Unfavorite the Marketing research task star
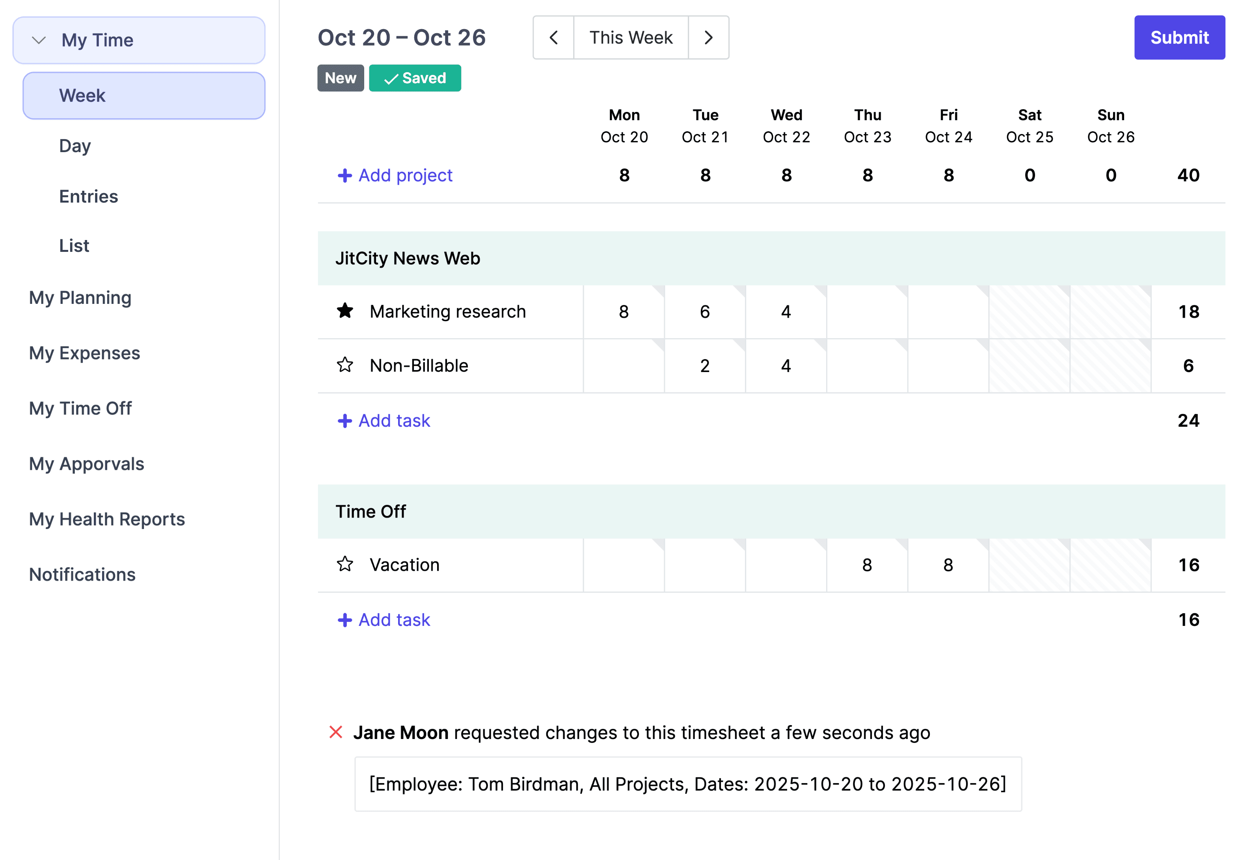1255x860 pixels. point(344,311)
